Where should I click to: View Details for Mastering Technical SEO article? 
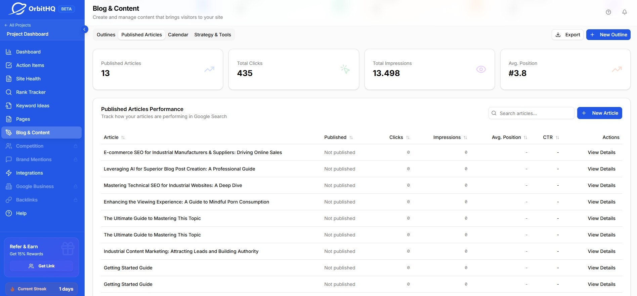[601, 185]
